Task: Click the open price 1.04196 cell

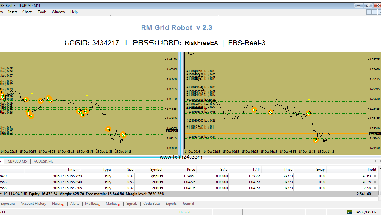Action: click(x=189, y=188)
